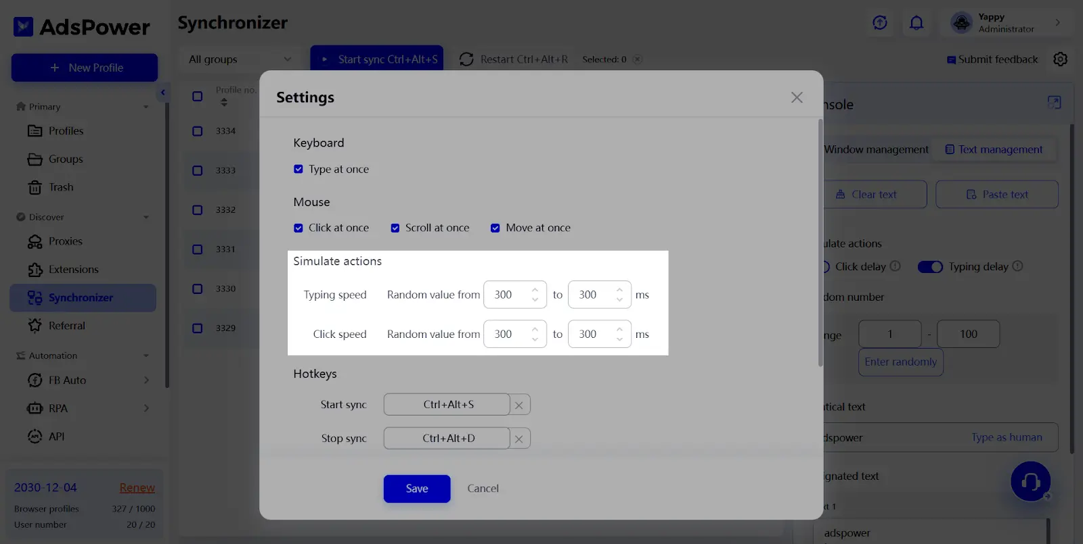Open the Extensions menu item
Image resolution: width=1083 pixels, height=544 pixels.
click(73, 270)
